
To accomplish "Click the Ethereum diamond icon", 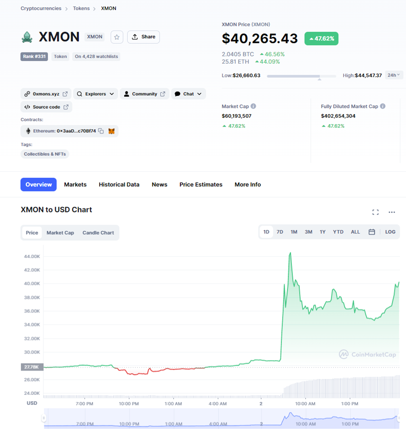I will point(28,131).
